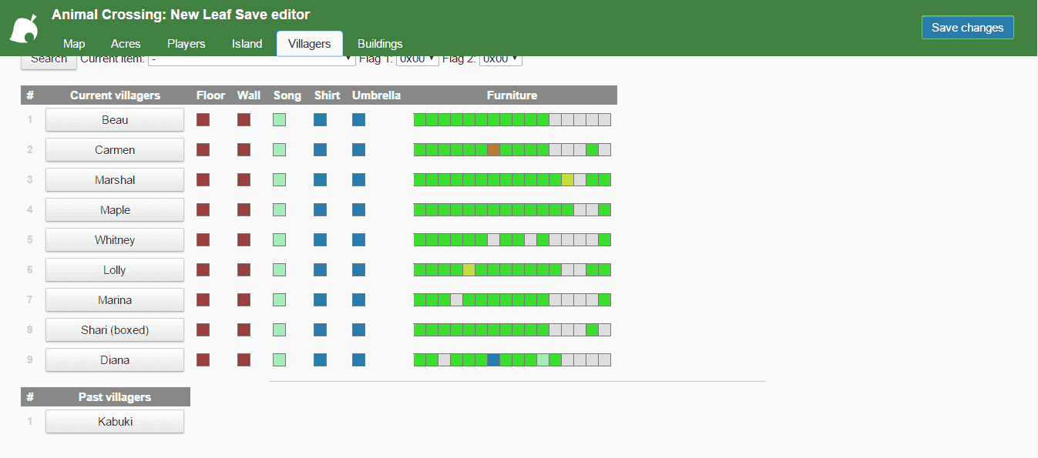The height and width of the screenshot is (458, 1038).
Task: Click Diana's Song swatch
Action: 279,360
